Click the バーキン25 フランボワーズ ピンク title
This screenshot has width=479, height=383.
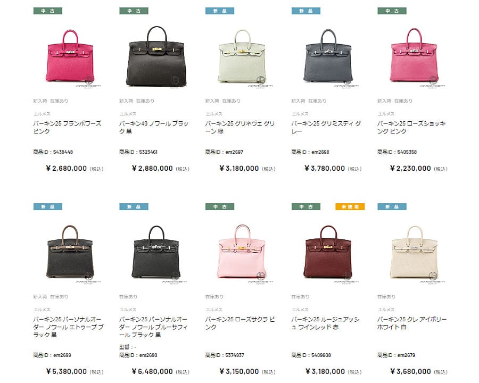coord(67,127)
